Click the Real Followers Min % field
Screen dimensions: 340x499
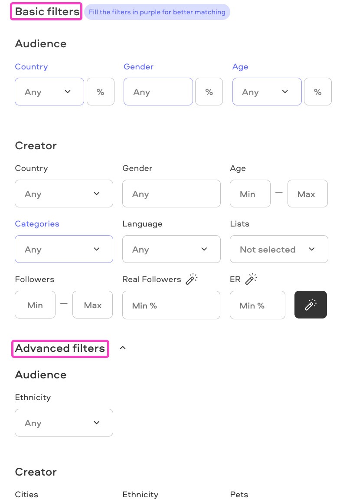(x=171, y=305)
